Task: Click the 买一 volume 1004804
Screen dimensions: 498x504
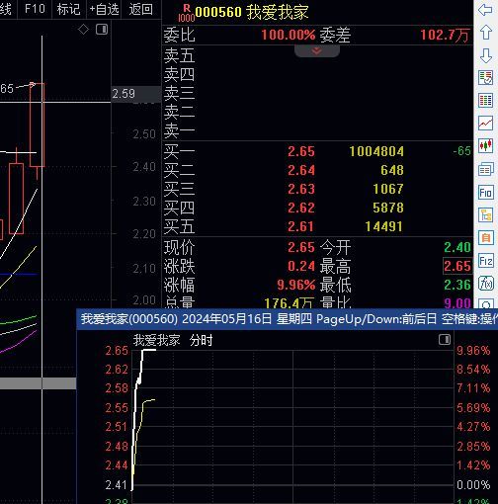Action: pos(376,151)
